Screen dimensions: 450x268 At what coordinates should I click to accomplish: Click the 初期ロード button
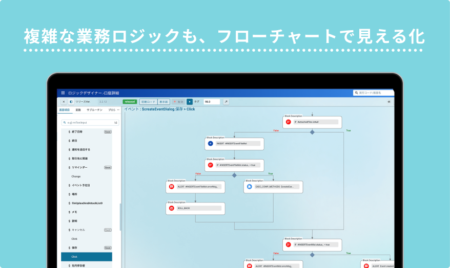coord(148,102)
